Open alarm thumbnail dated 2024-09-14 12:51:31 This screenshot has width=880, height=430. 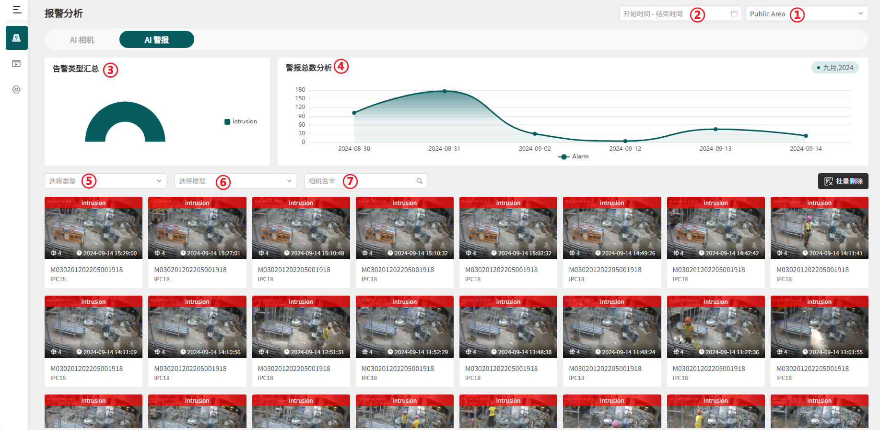(x=301, y=327)
